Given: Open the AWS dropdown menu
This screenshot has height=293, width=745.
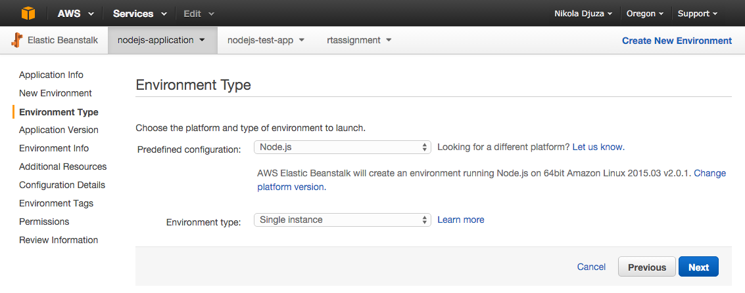Looking at the screenshot, I should tap(76, 14).
